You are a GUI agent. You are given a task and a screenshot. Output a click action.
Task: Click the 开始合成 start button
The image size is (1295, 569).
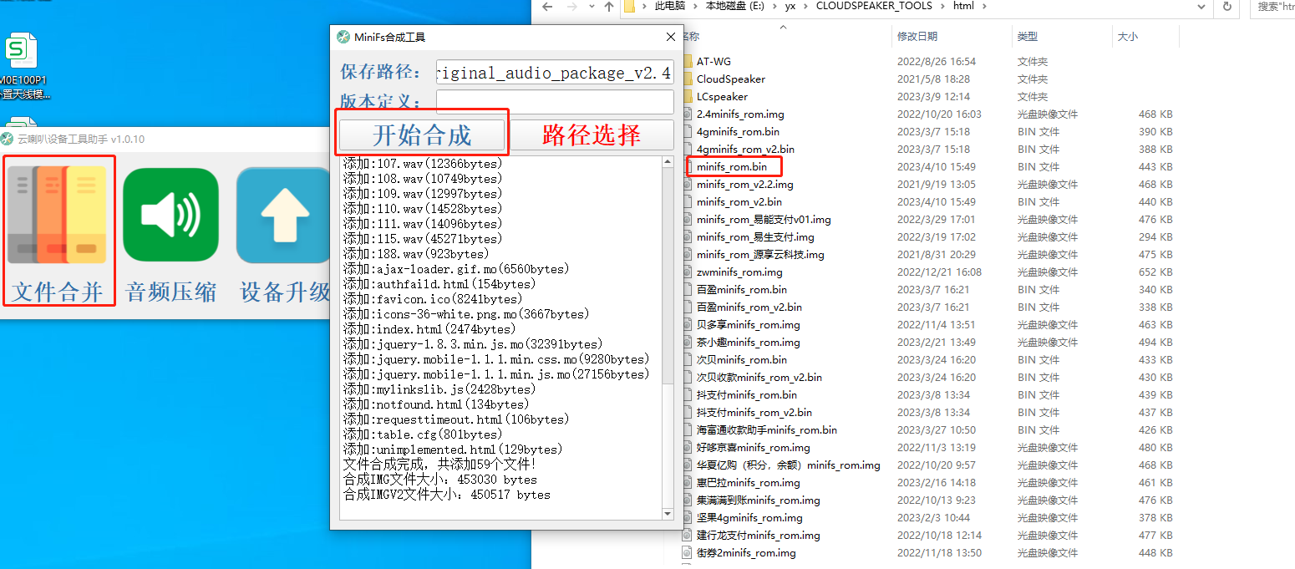(x=422, y=135)
